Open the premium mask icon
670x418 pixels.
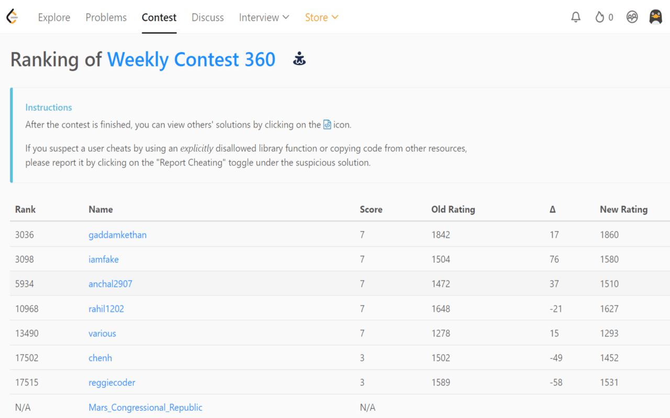(632, 17)
